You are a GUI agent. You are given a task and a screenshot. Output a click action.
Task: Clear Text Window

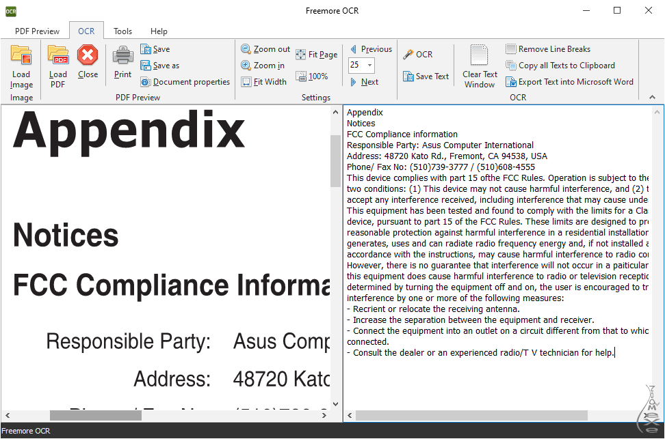[x=480, y=66]
